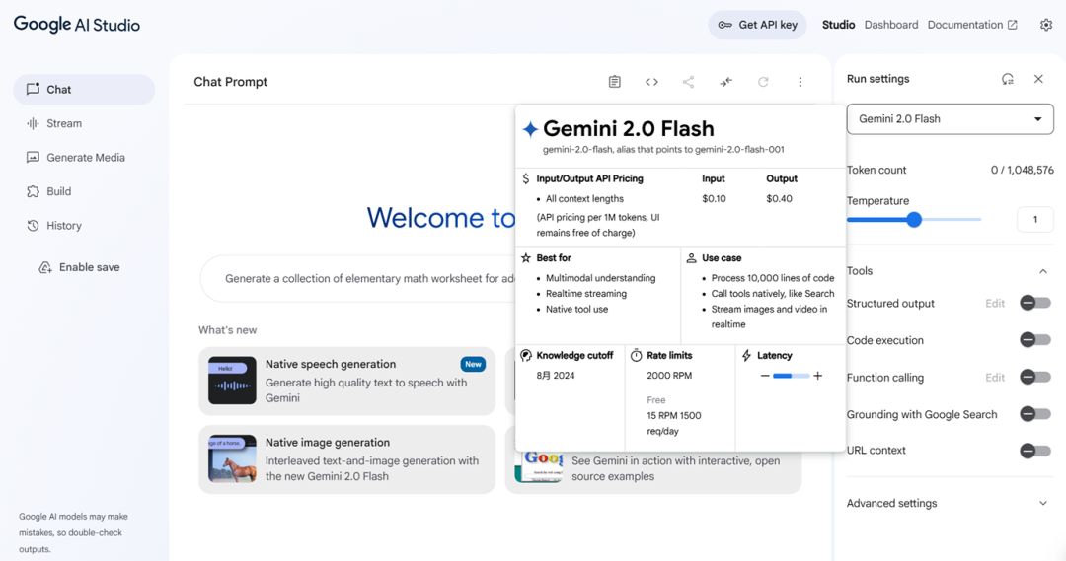Click the Enable save button
Viewport: 1066px width, 561px height.
tap(80, 267)
